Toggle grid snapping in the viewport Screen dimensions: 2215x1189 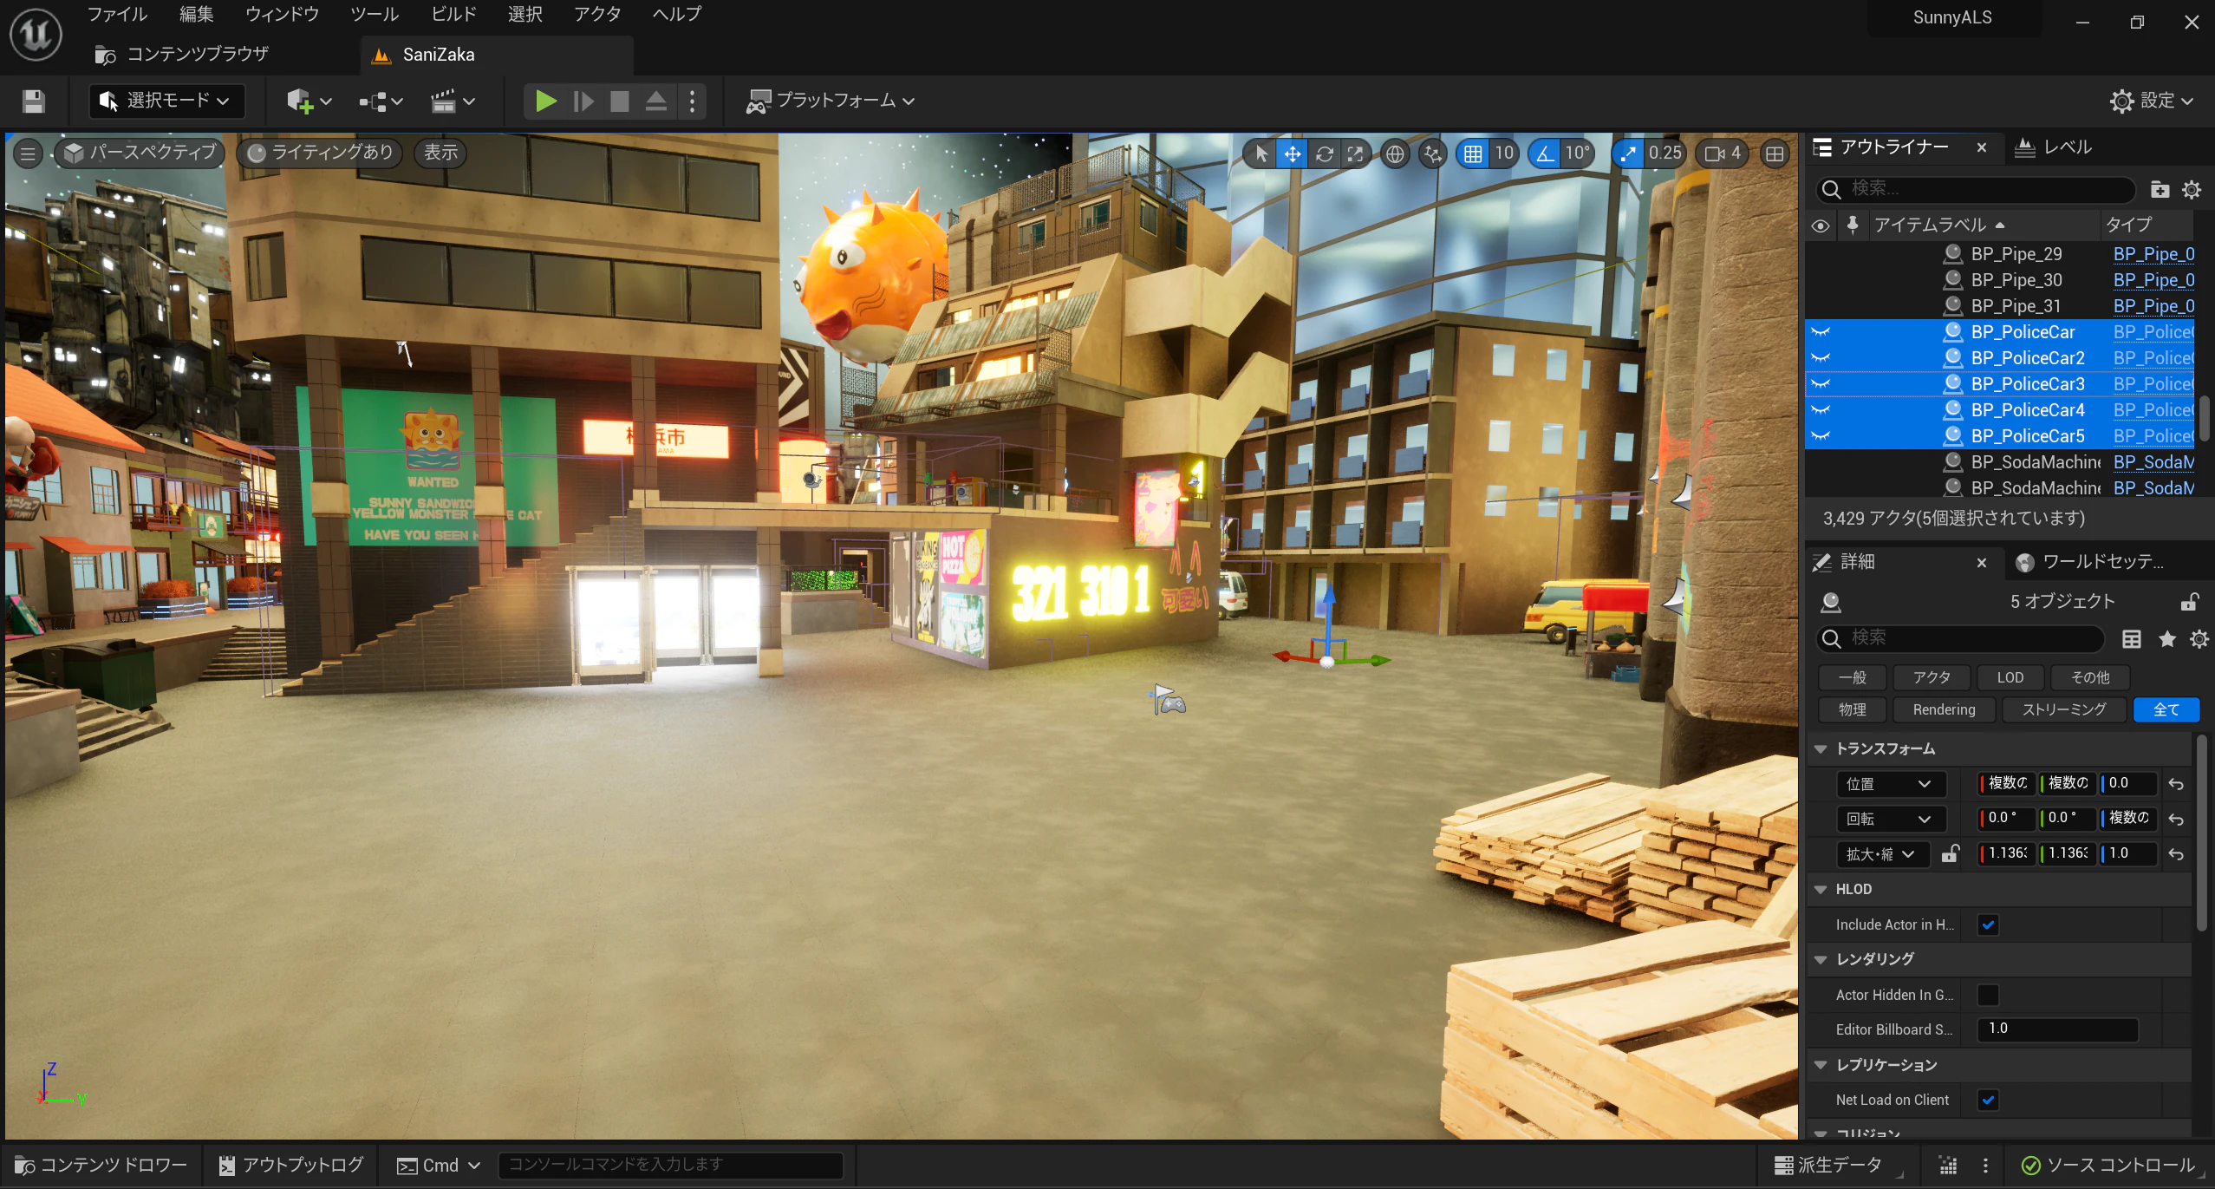[x=1473, y=154]
